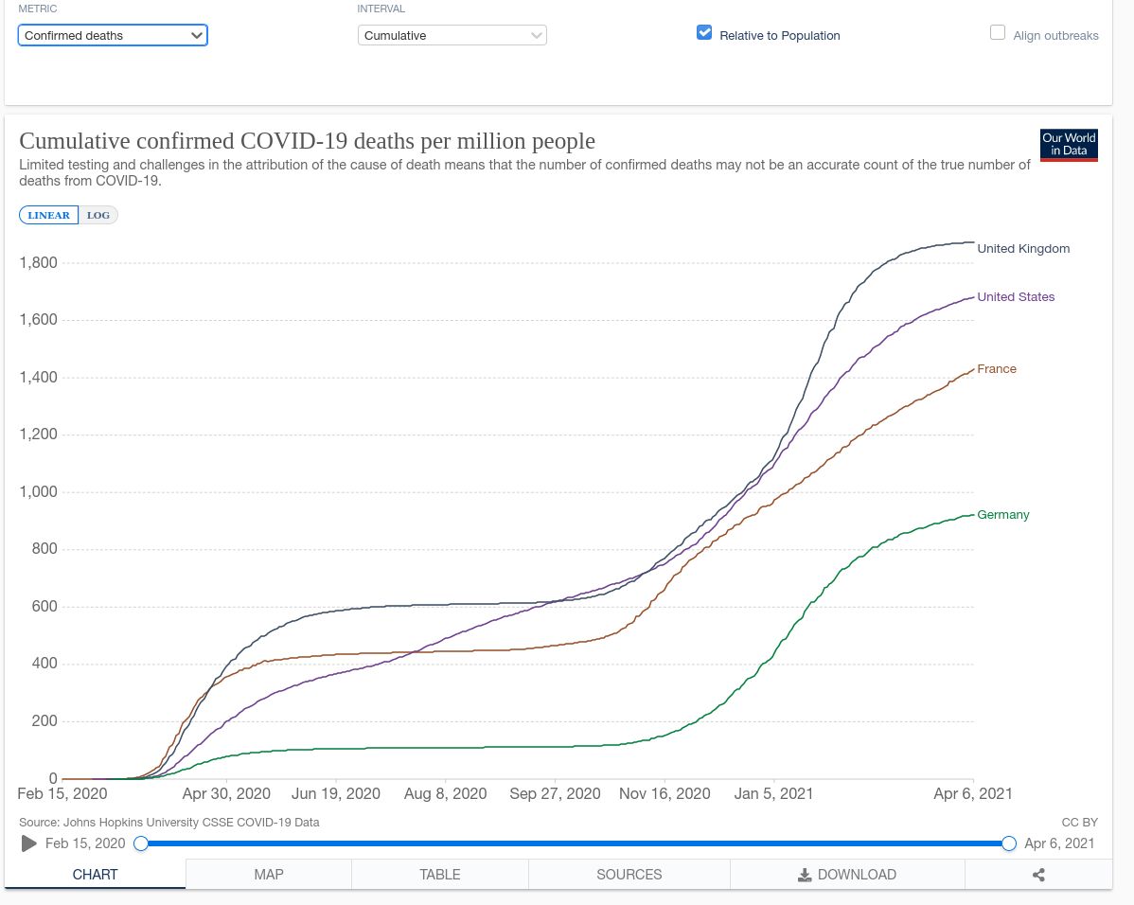Click the timeline start handle
Image resolution: width=1134 pixels, height=905 pixels.
click(141, 843)
